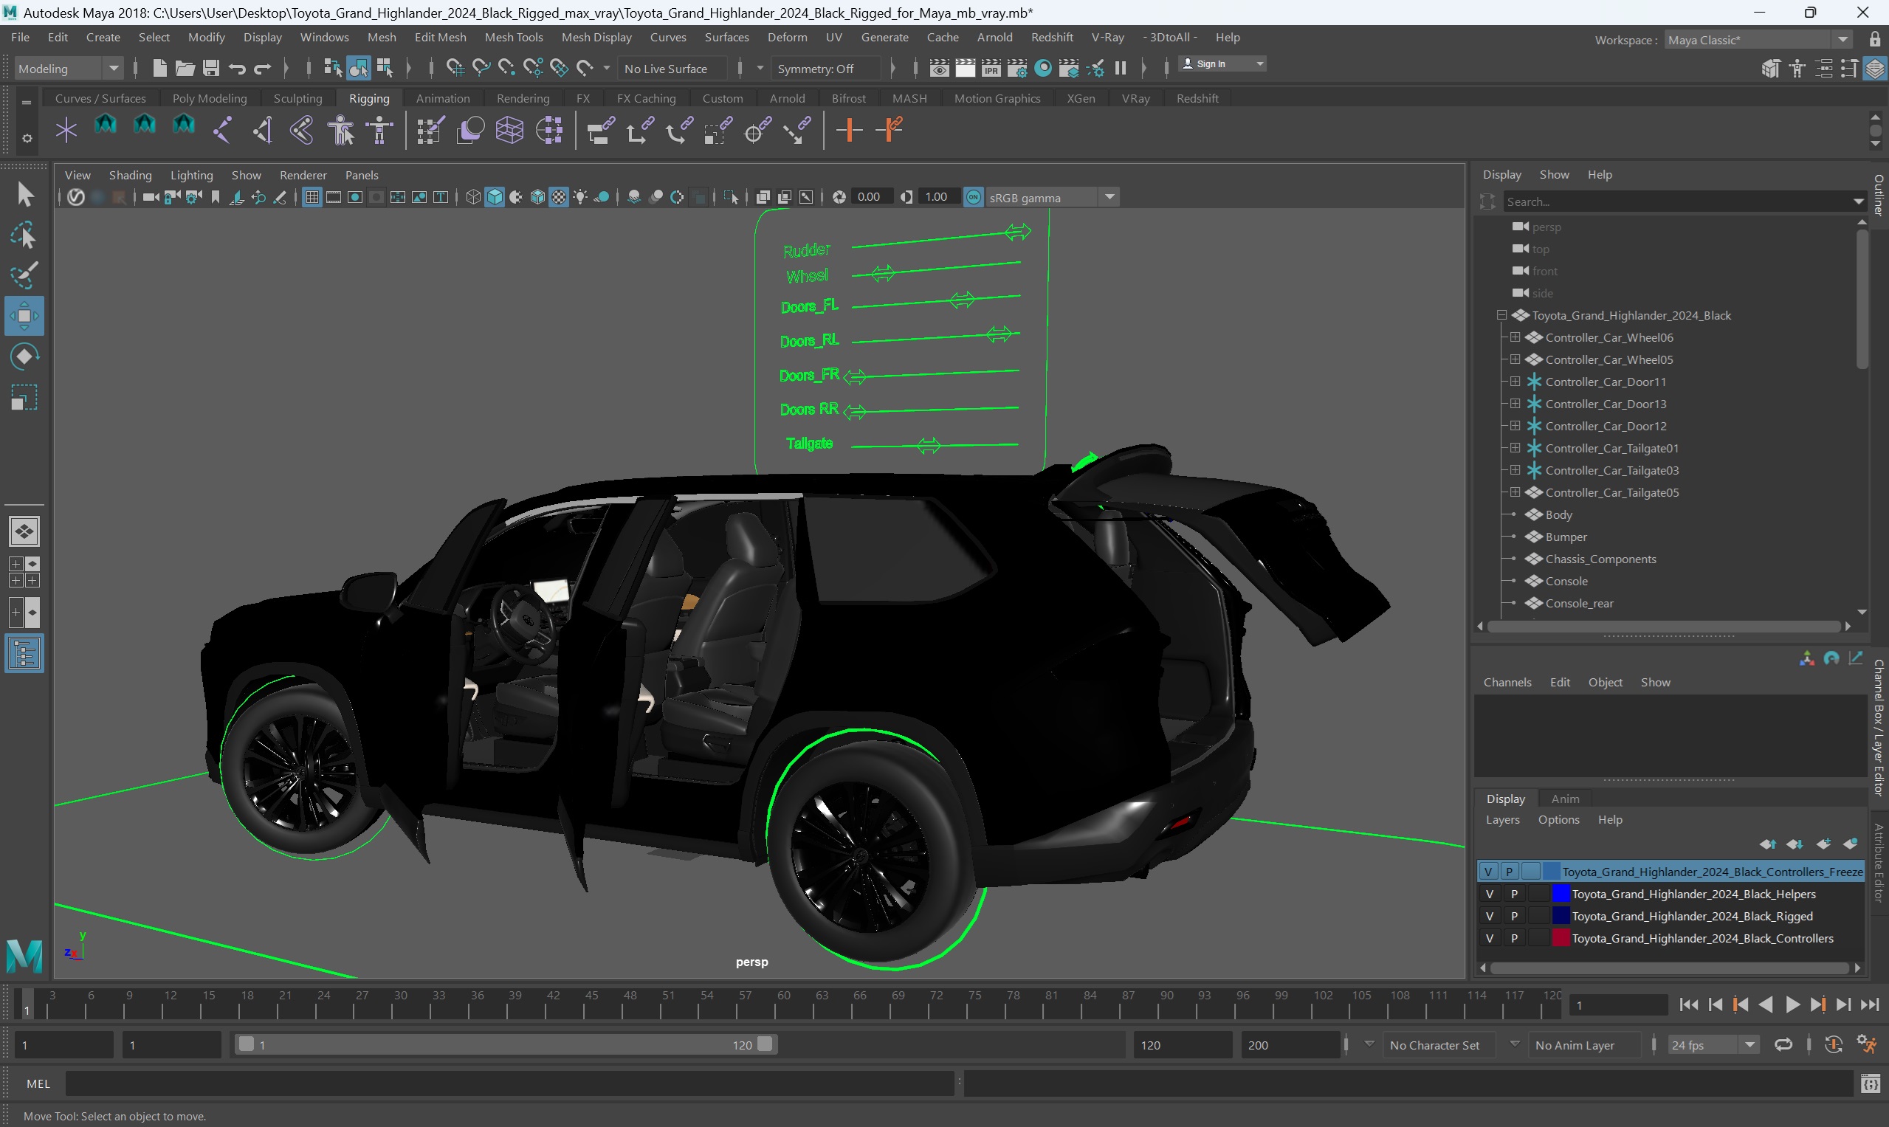Open the Rigging menu tab
Screen dimensions: 1889x1127
[371, 98]
